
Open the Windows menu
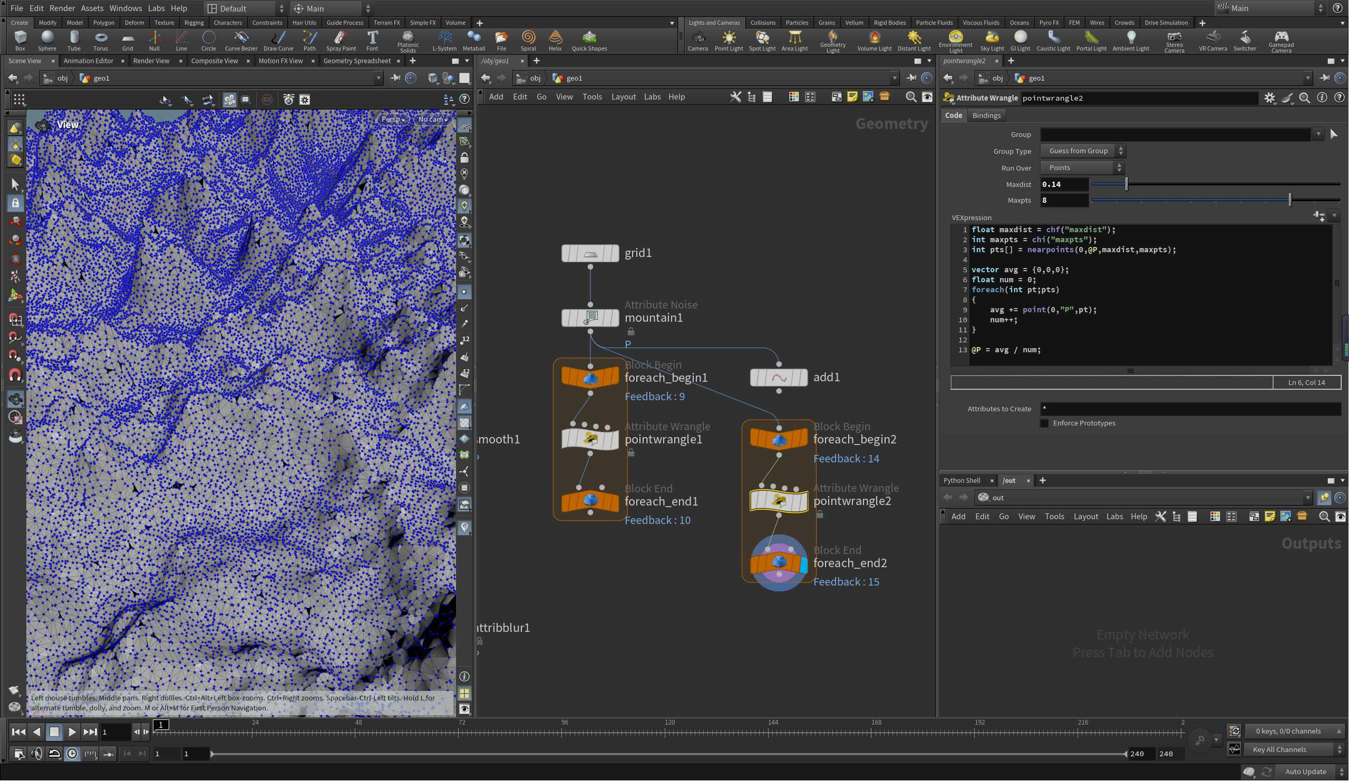click(125, 8)
